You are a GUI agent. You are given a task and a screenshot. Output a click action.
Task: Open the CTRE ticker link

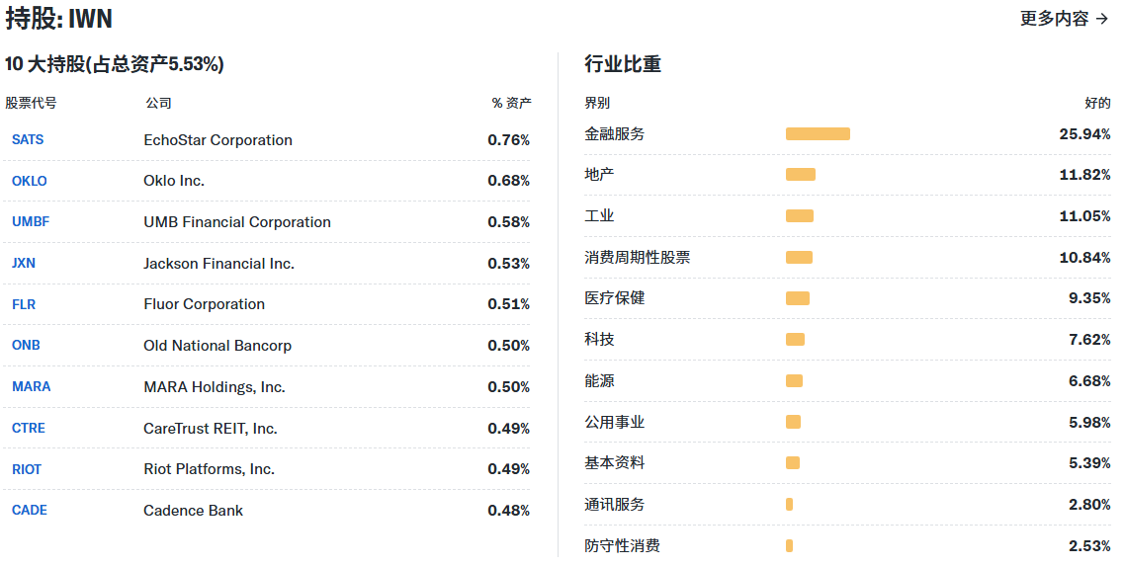[29, 428]
